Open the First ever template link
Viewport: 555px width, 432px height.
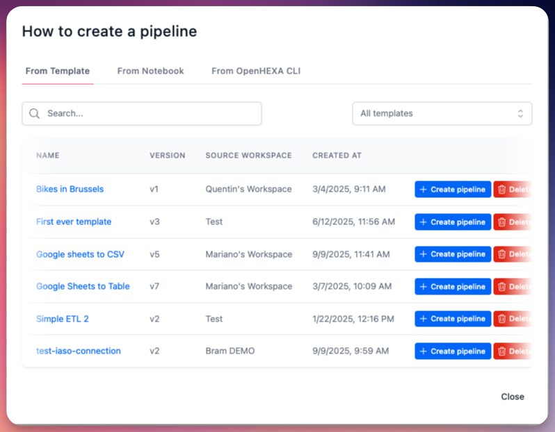click(74, 222)
